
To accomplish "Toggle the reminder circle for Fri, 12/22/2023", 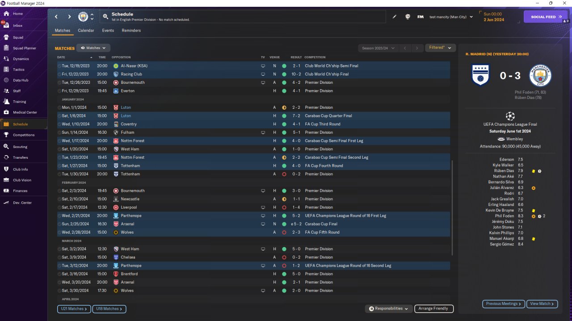I will point(59,74).
